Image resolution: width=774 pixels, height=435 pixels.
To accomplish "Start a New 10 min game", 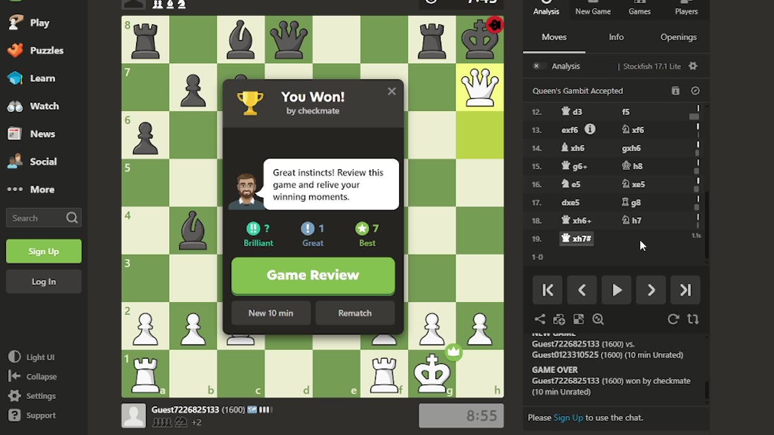I will [271, 313].
